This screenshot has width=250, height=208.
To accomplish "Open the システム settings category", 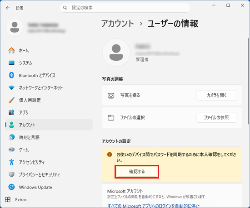I will pos(49,63).
